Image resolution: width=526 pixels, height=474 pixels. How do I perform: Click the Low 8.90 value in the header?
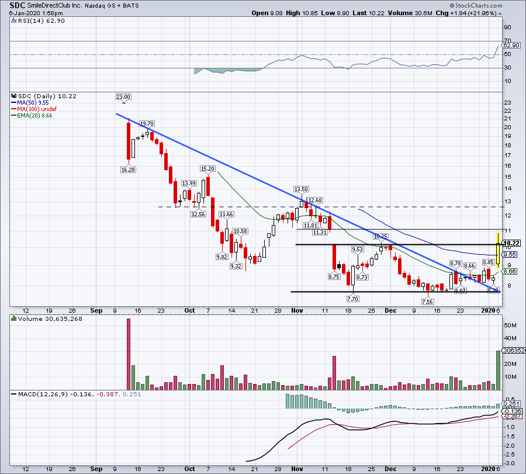coord(335,13)
